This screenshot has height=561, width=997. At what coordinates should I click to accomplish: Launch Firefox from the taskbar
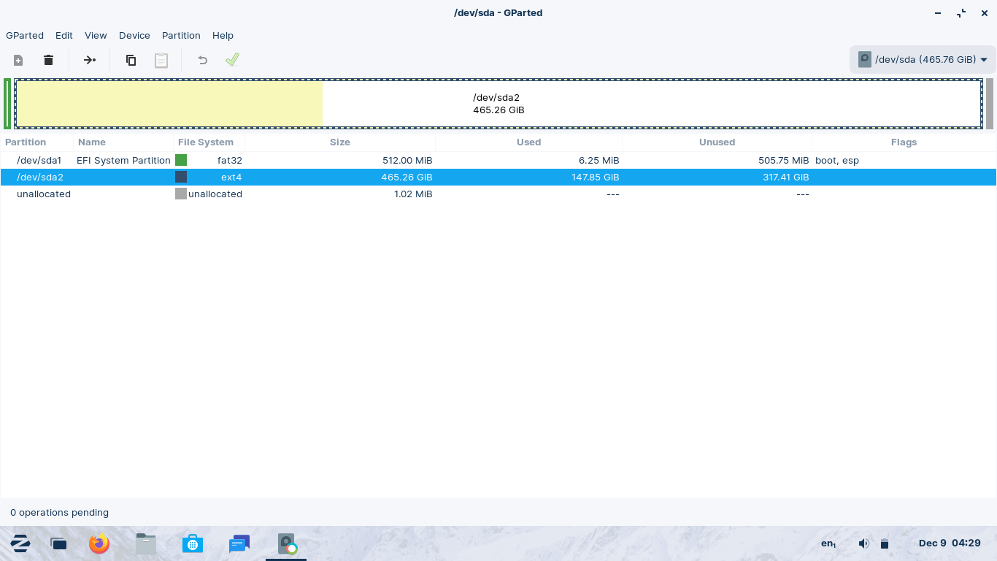click(x=99, y=543)
